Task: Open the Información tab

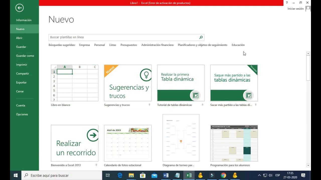Action: tap(24, 20)
